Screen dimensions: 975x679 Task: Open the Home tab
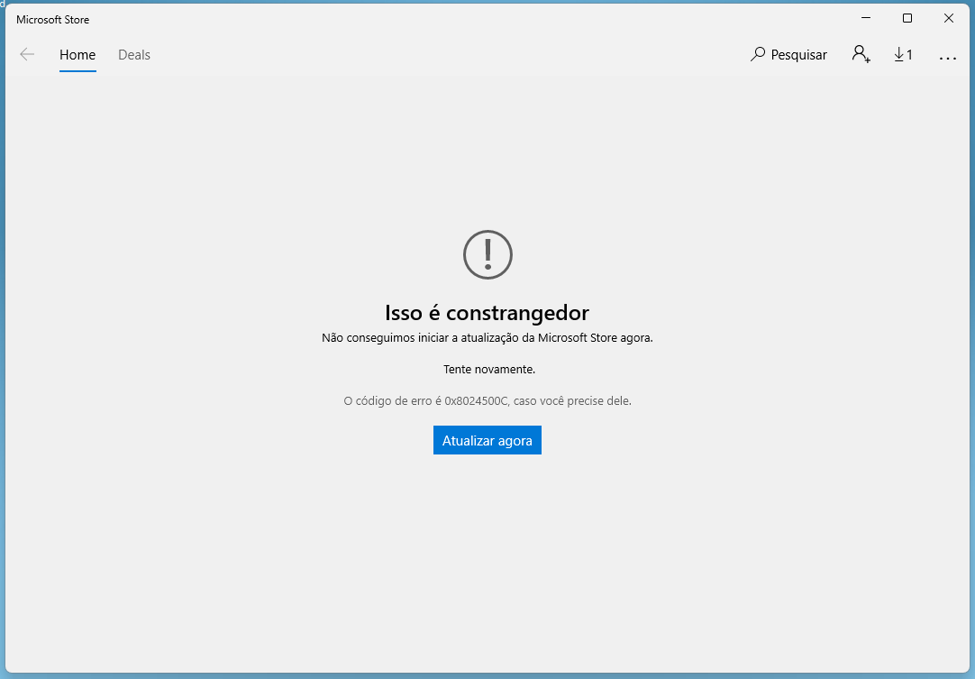click(x=77, y=55)
